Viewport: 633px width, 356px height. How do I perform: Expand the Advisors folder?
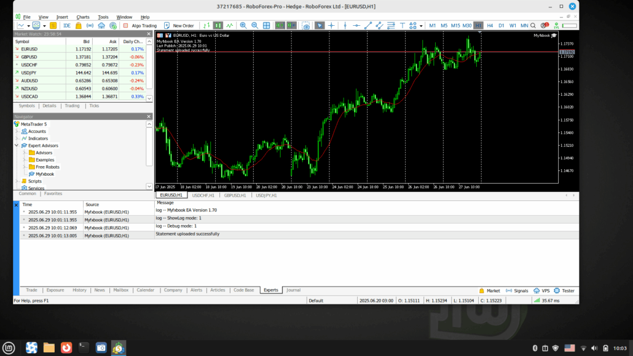pos(24,152)
